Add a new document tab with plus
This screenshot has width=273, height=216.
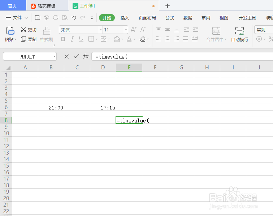click(168, 6)
